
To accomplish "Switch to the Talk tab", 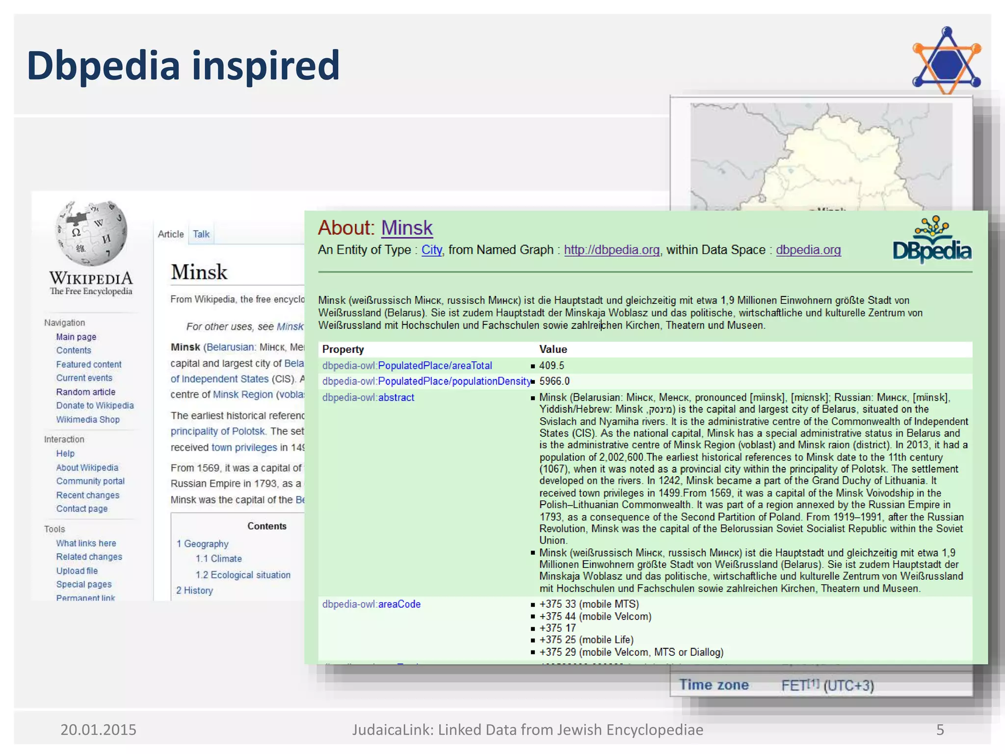I will [201, 234].
